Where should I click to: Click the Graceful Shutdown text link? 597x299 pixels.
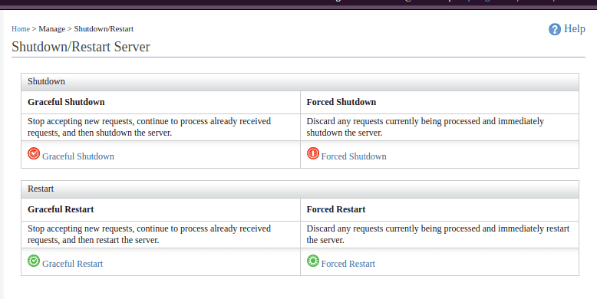click(x=78, y=156)
